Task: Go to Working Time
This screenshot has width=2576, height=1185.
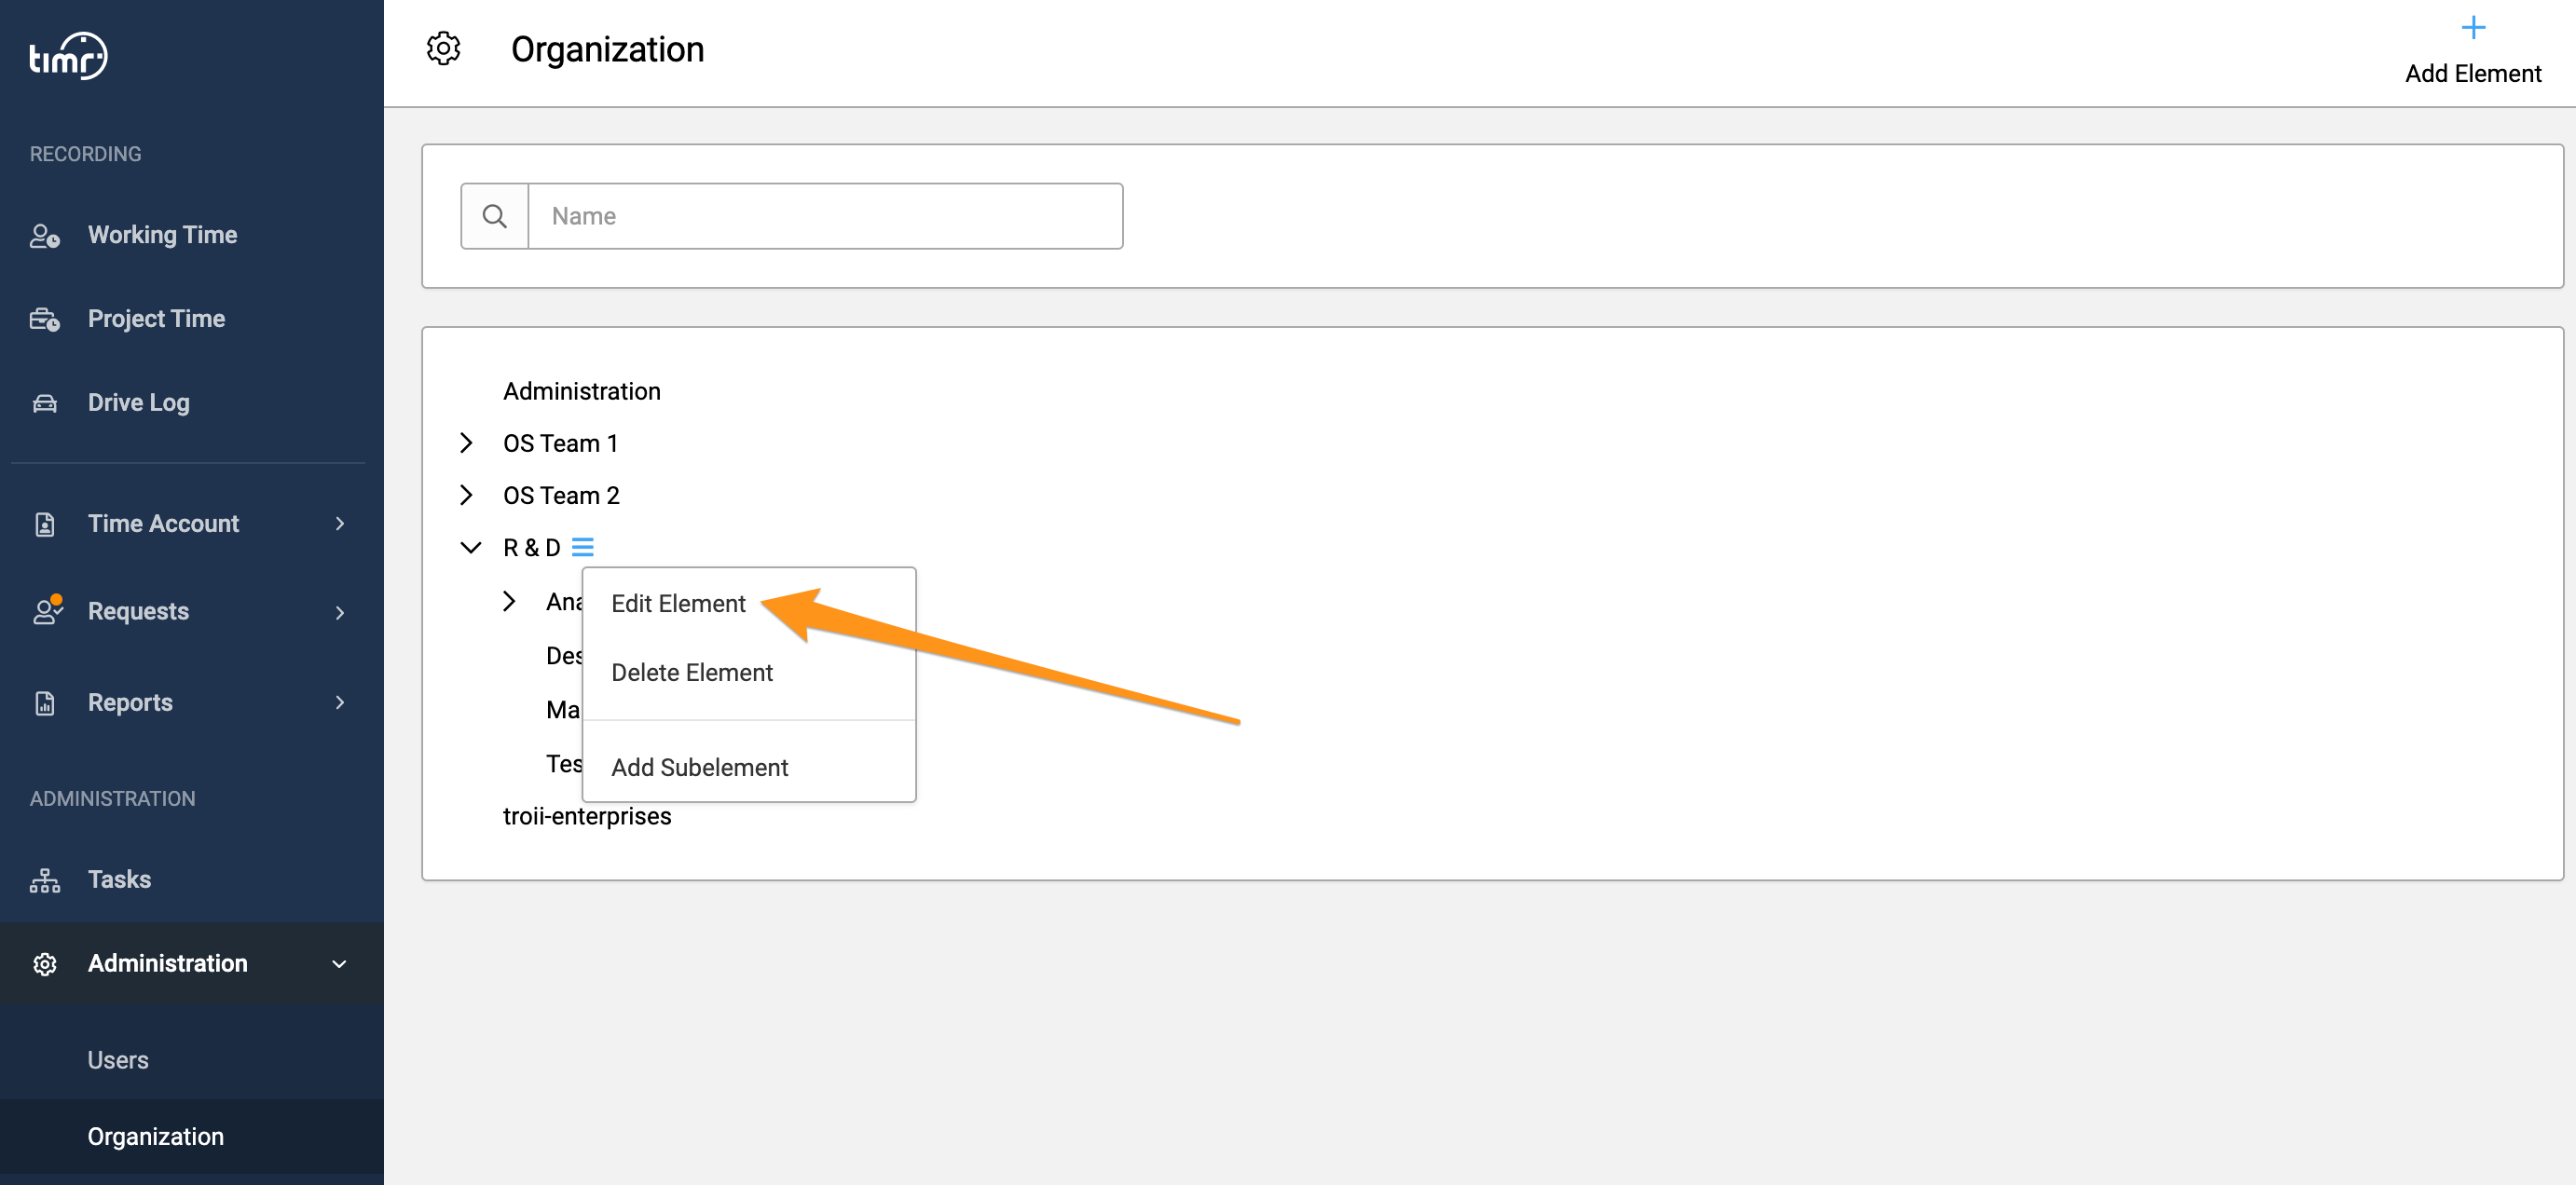Action: click(x=162, y=235)
